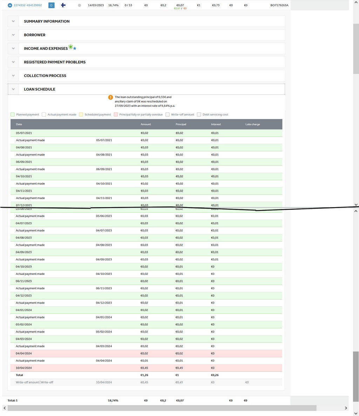Image resolution: width=359 pixels, height=416 pixels.
Task: Select planned payment row 06/09/2021
Action: [x=146, y=162]
